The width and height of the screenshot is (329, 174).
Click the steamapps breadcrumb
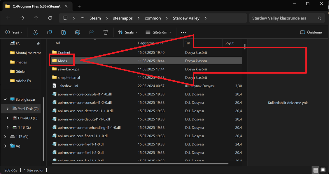click(x=123, y=18)
